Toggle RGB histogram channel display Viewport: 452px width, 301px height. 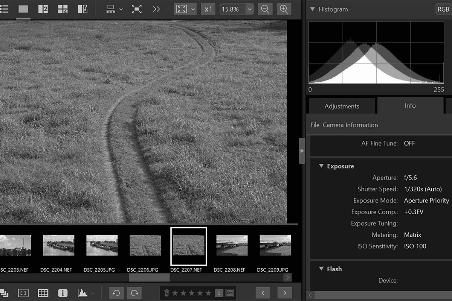click(444, 9)
